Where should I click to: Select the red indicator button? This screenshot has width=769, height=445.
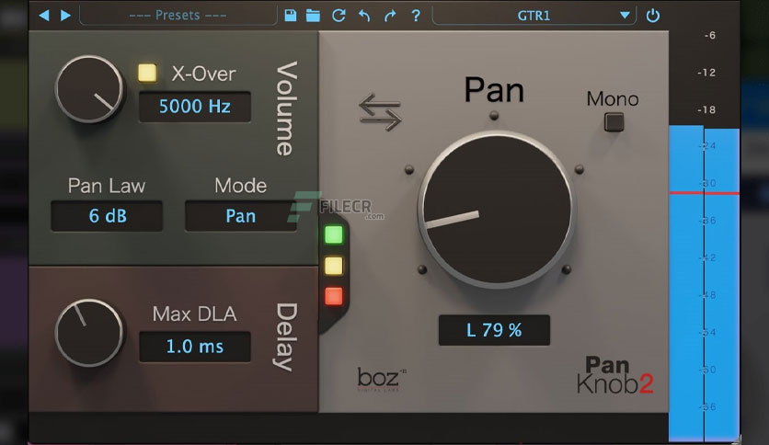pos(334,296)
